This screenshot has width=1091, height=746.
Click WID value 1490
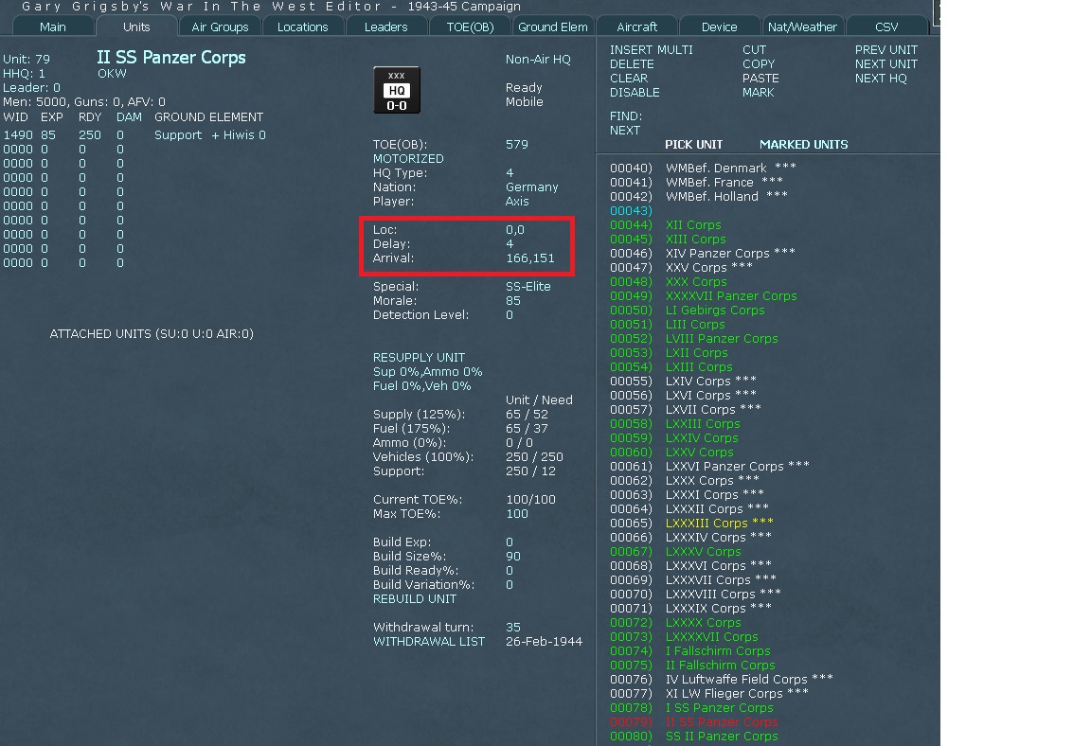coord(18,134)
